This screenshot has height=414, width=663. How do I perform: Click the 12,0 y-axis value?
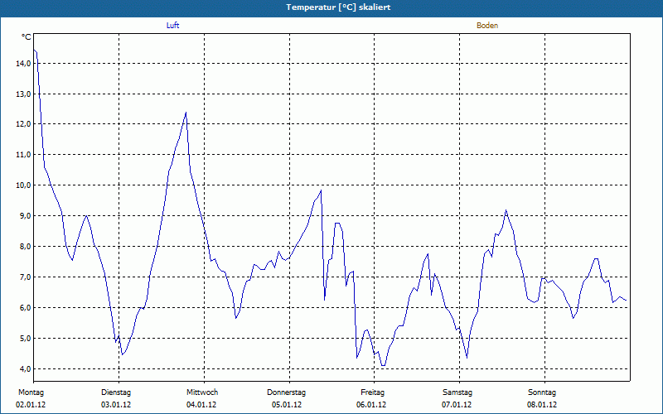tap(24, 124)
